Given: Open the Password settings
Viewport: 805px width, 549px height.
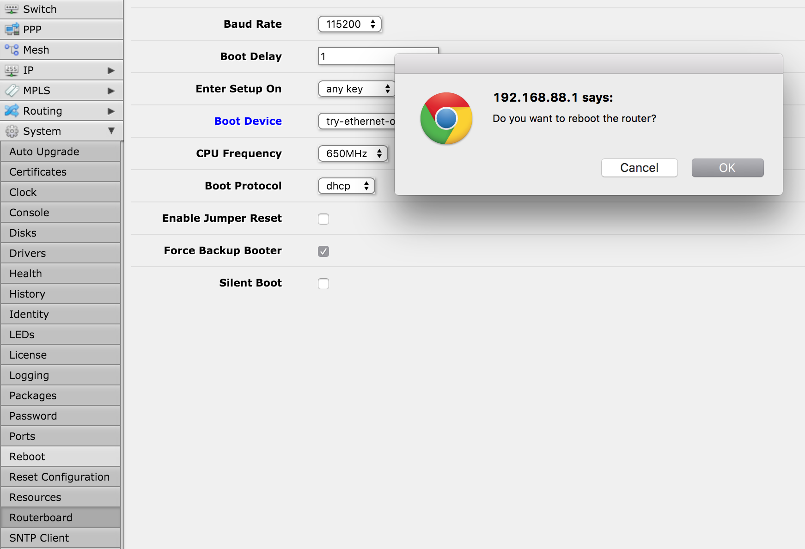Looking at the screenshot, I should [61, 416].
